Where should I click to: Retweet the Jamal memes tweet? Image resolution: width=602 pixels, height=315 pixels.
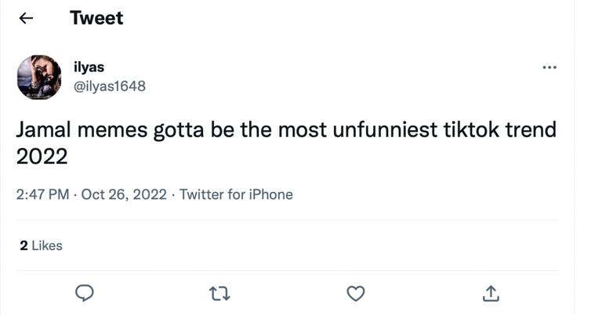click(x=220, y=293)
